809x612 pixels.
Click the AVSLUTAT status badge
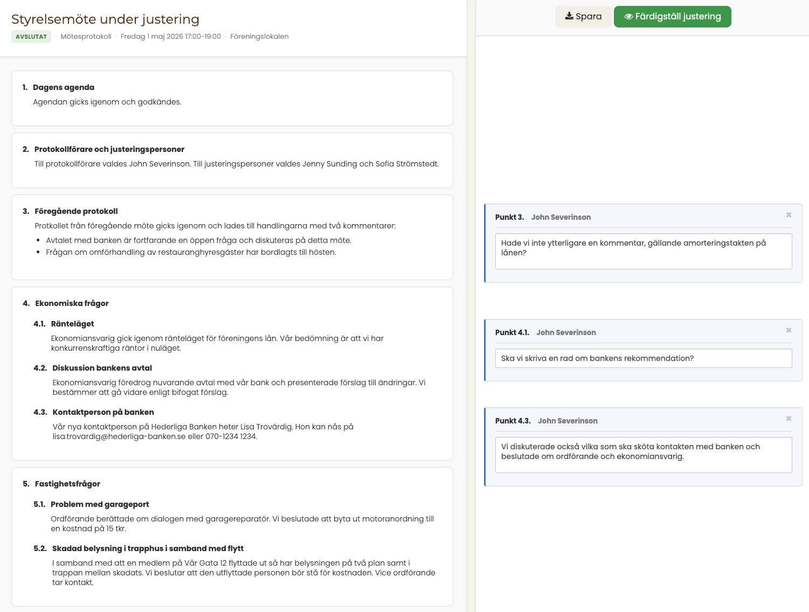tap(31, 37)
